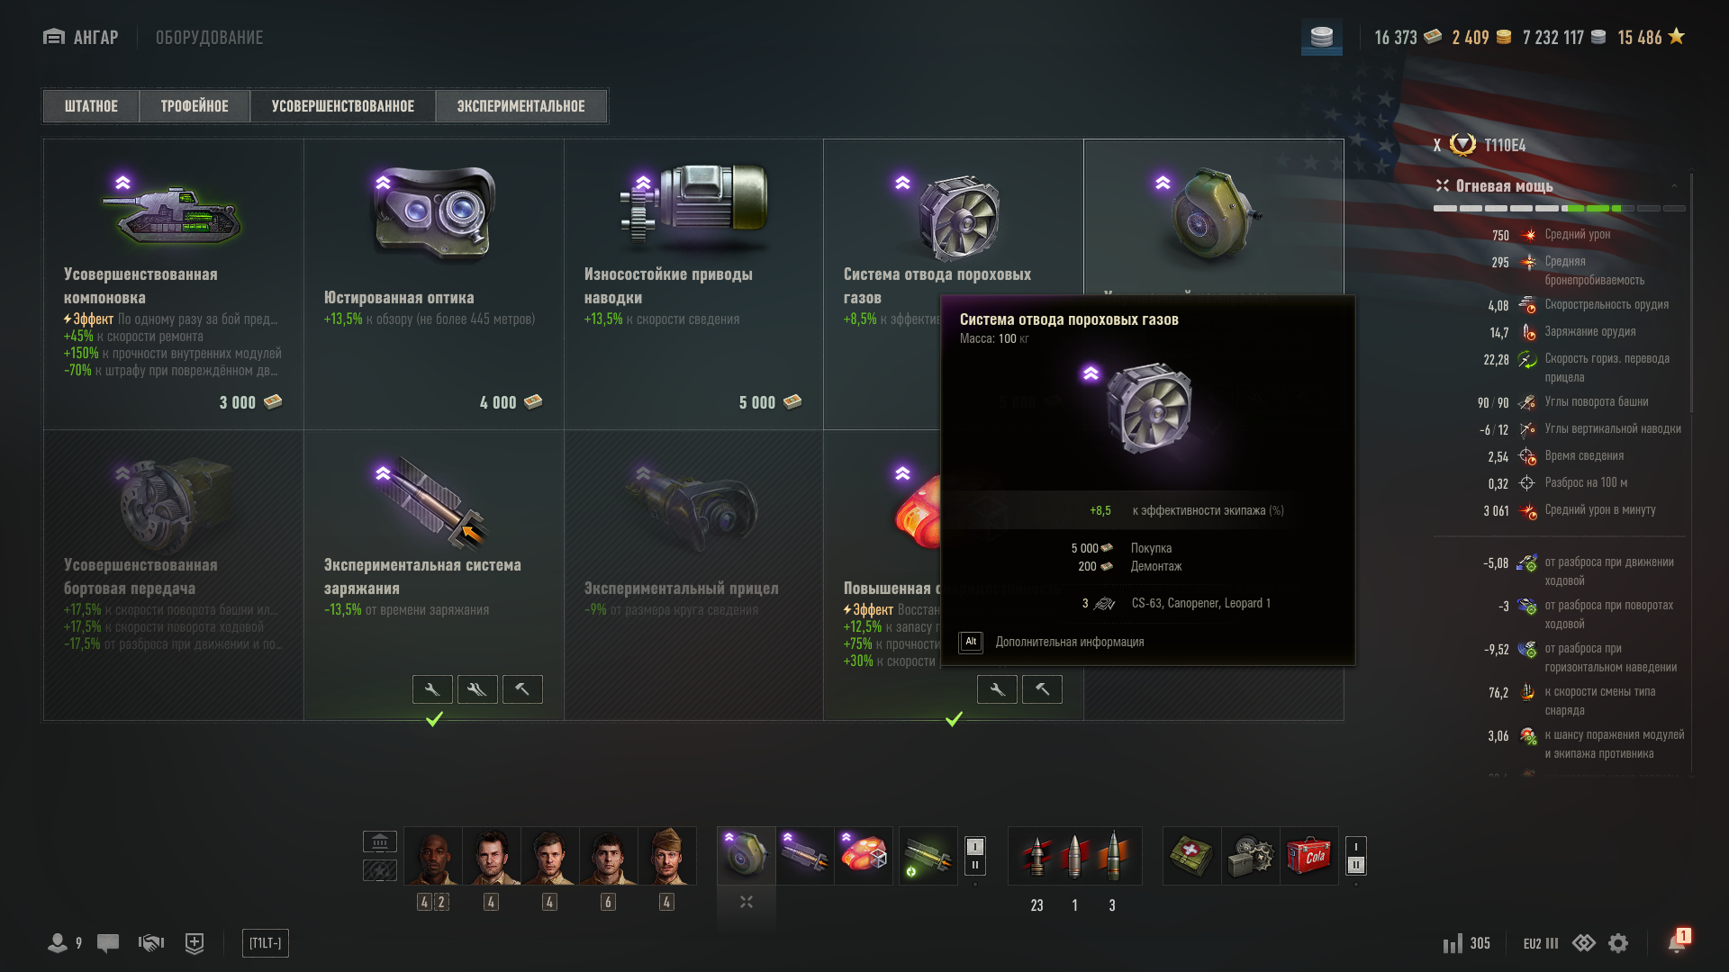
Task: Click the wrench icon under Экспериментальная система заряжания
Action: click(x=432, y=689)
